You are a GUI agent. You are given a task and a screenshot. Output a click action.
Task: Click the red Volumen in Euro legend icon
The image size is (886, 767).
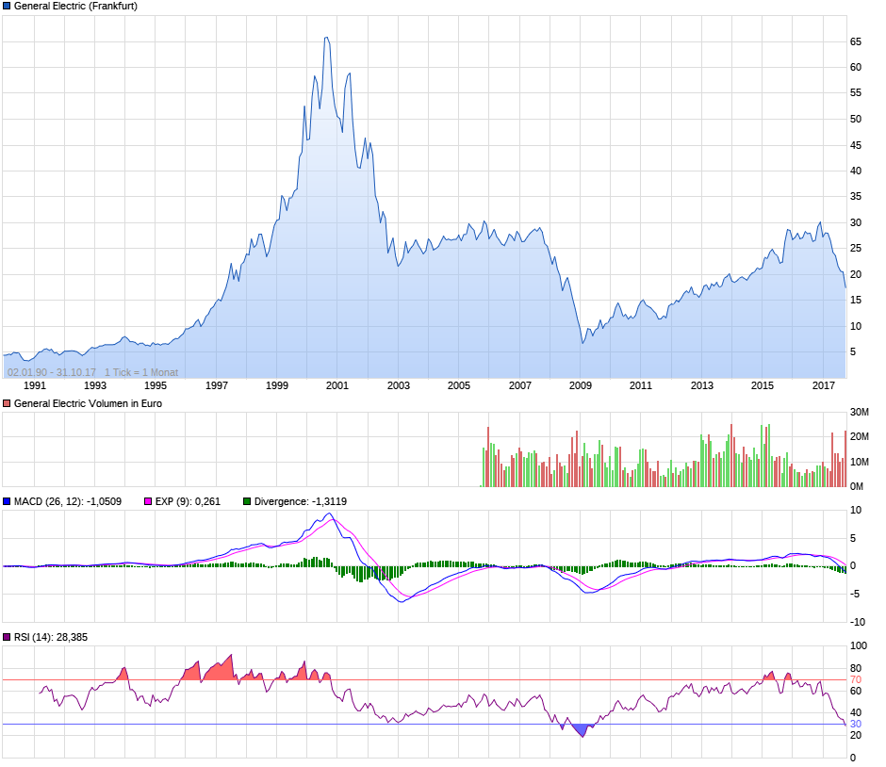pos(6,403)
